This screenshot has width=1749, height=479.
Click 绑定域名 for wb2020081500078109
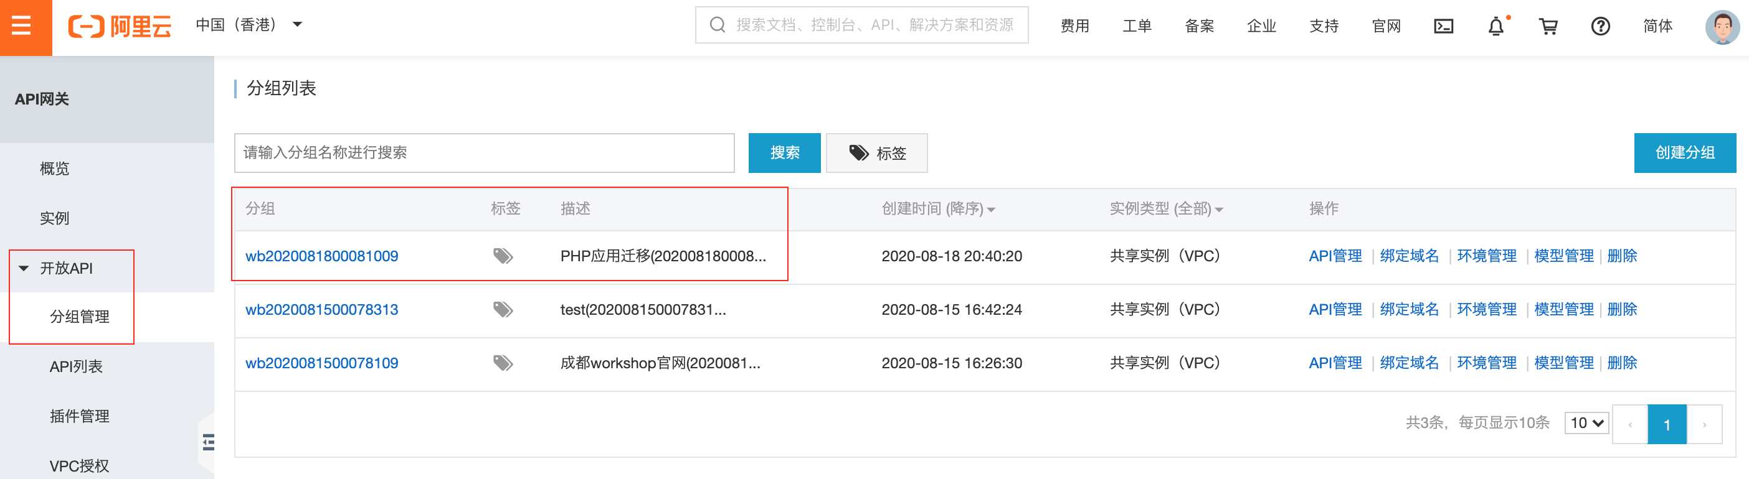[x=1410, y=363]
